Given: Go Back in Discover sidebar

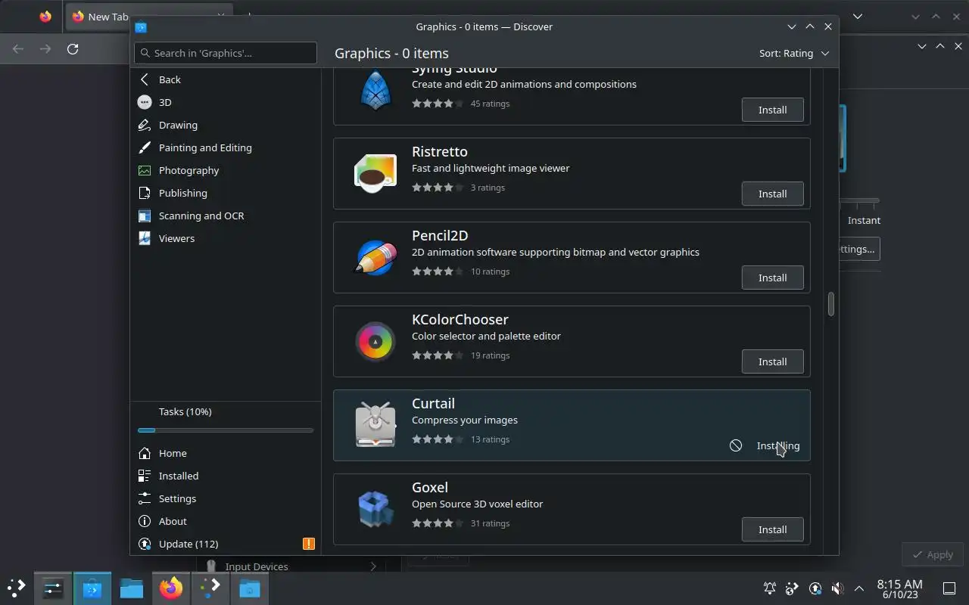Looking at the screenshot, I should (x=226, y=79).
